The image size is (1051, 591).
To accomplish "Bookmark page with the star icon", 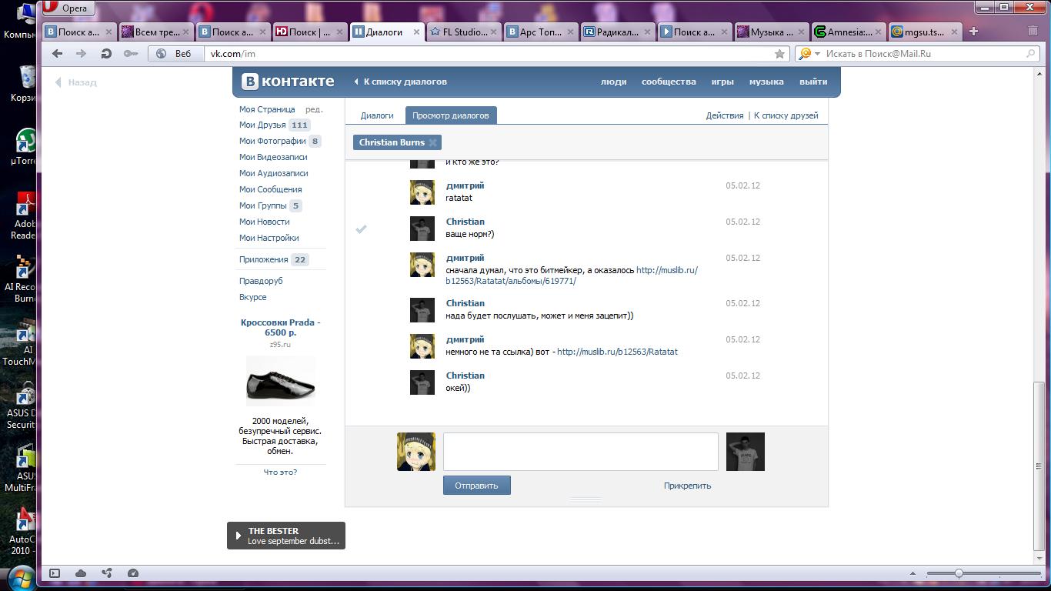I will tap(779, 54).
